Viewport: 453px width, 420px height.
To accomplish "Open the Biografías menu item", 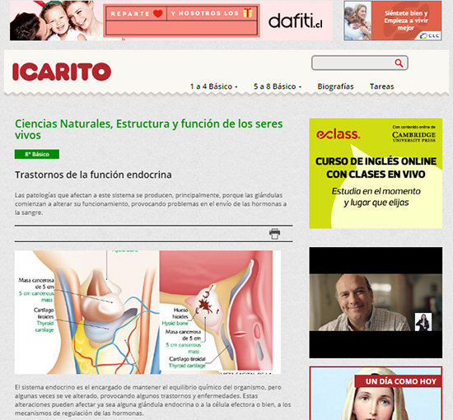I will point(335,86).
